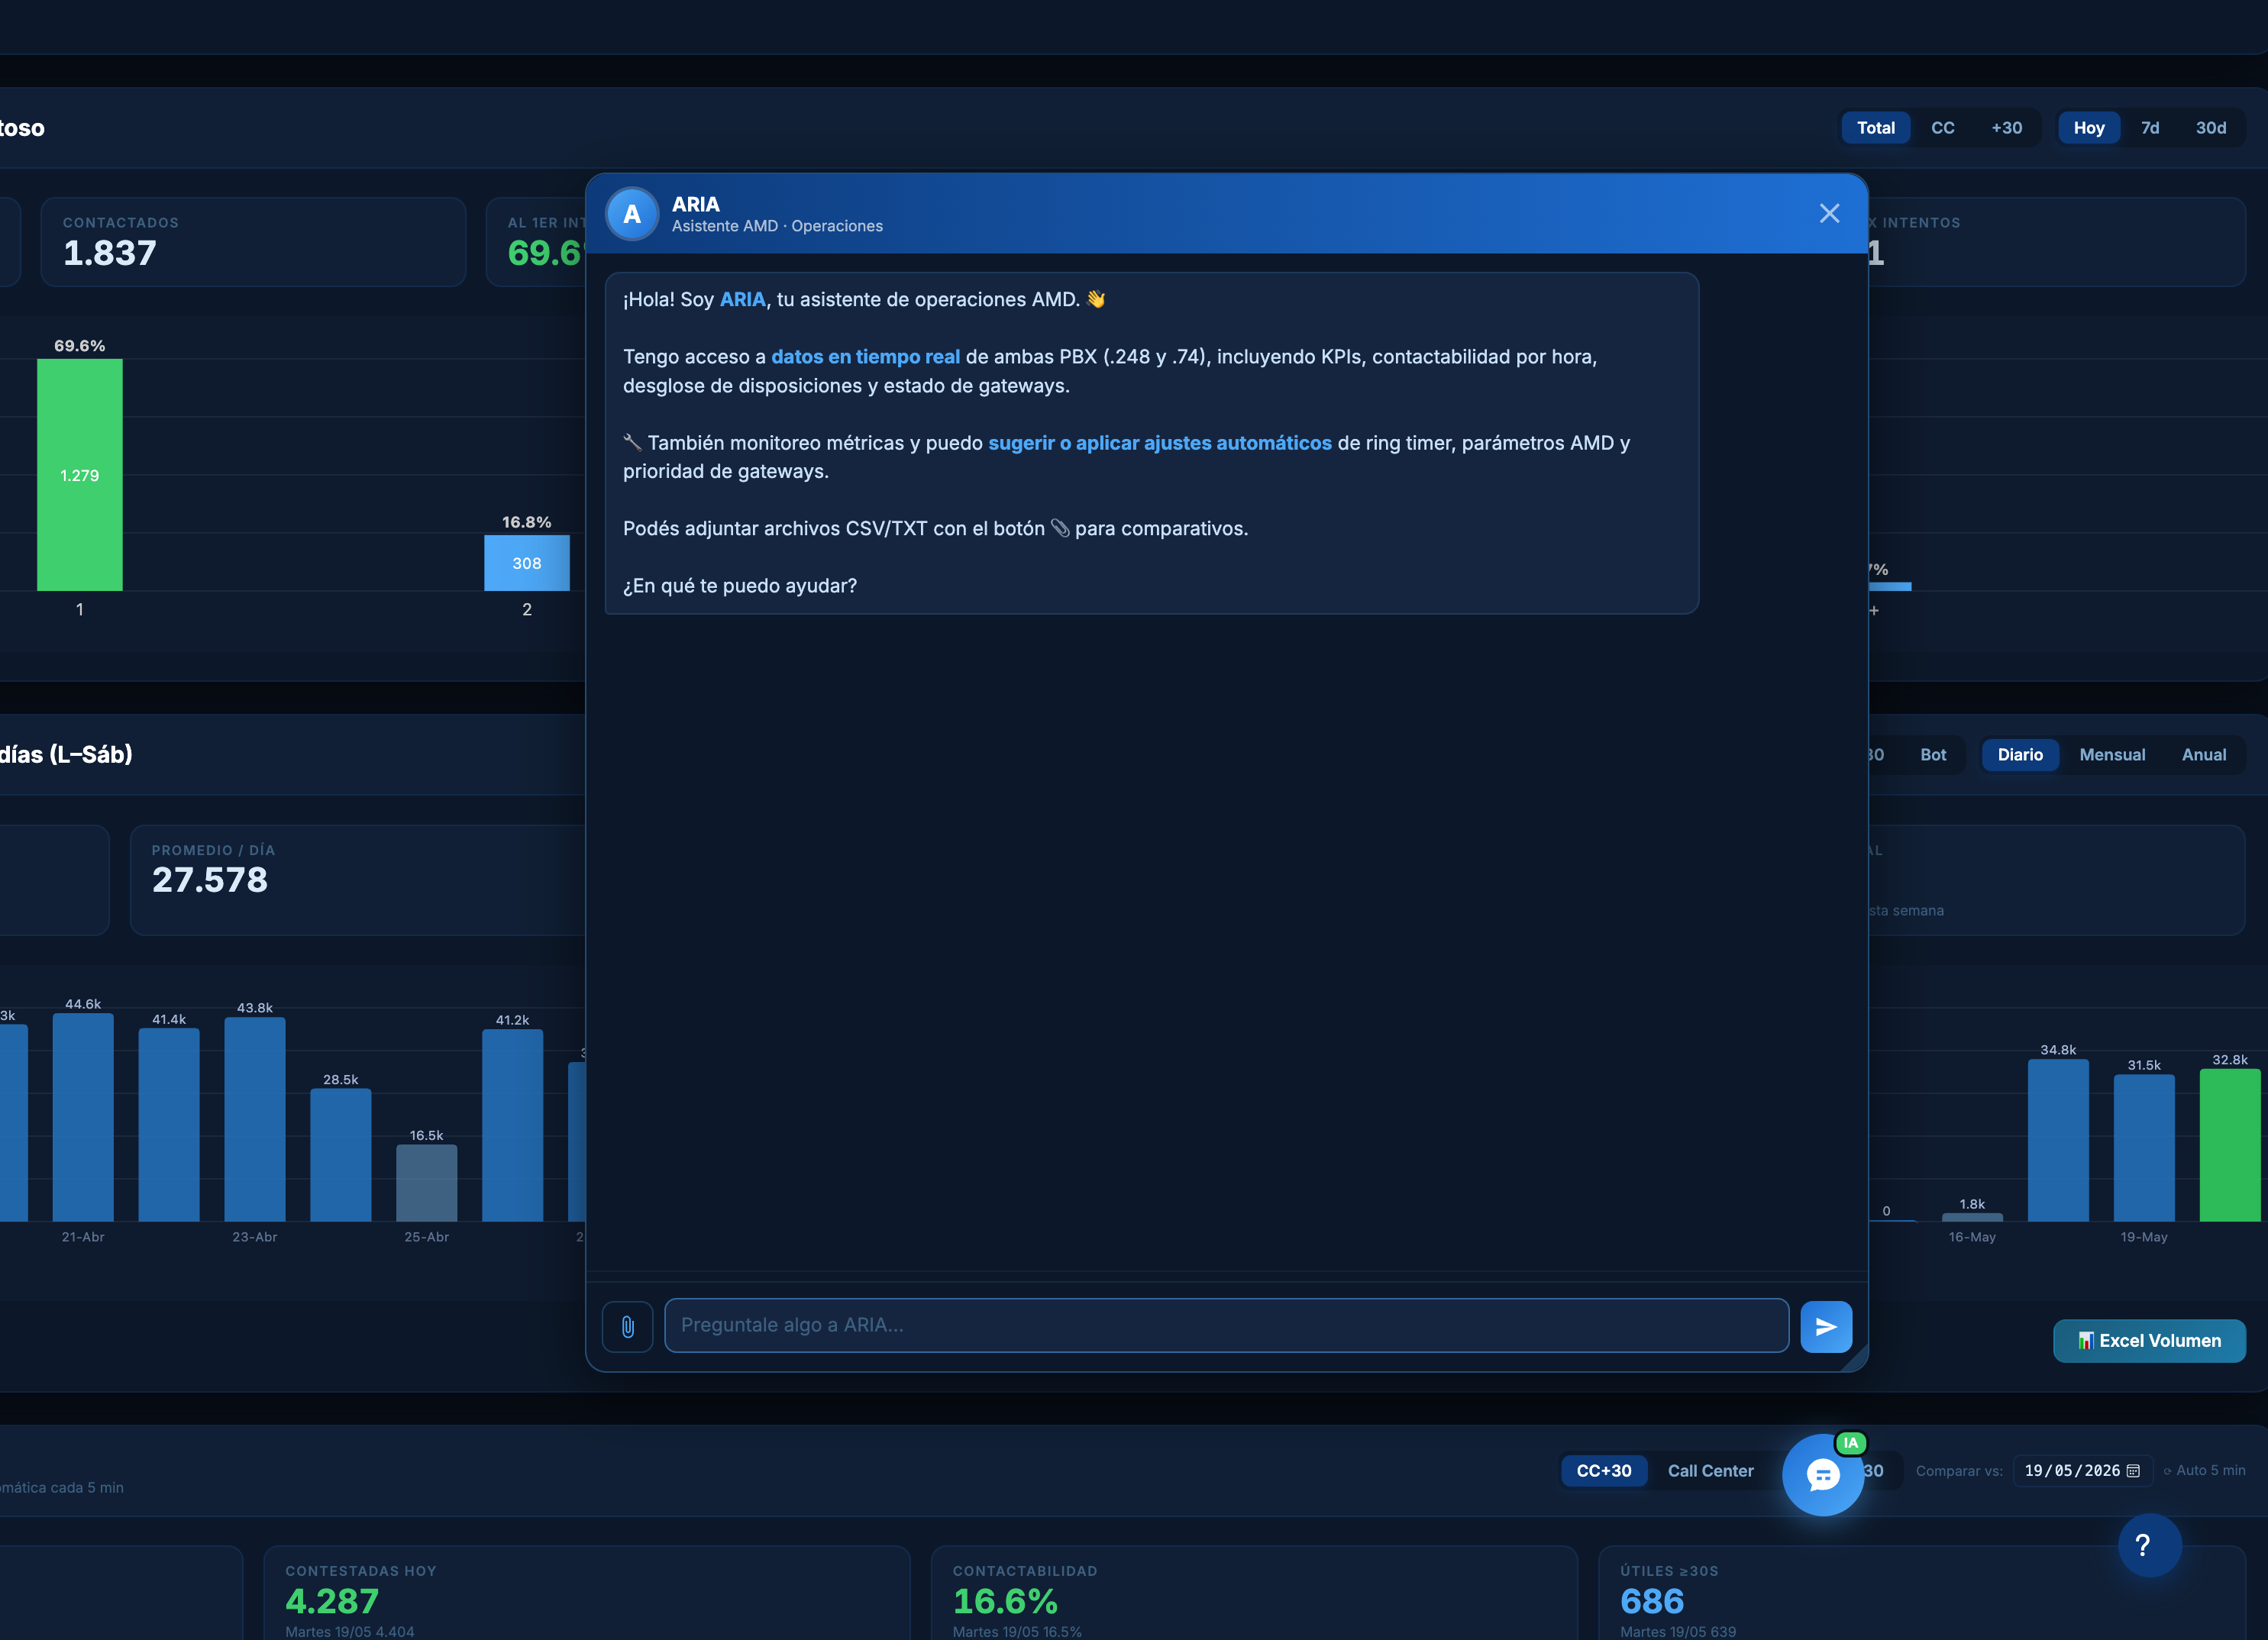Click the grey 16.5k bar
Screen dimensions: 2268x1640
(x=427, y=1183)
